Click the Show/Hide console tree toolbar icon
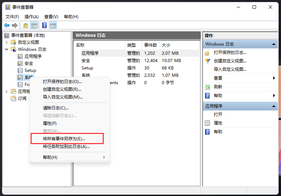Image resolution: width=281 pixels, height=196 pixels. (x=34, y=25)
